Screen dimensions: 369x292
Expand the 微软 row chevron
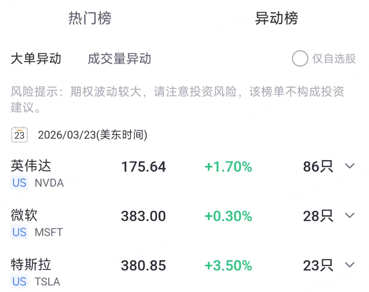tap(350, 216)
